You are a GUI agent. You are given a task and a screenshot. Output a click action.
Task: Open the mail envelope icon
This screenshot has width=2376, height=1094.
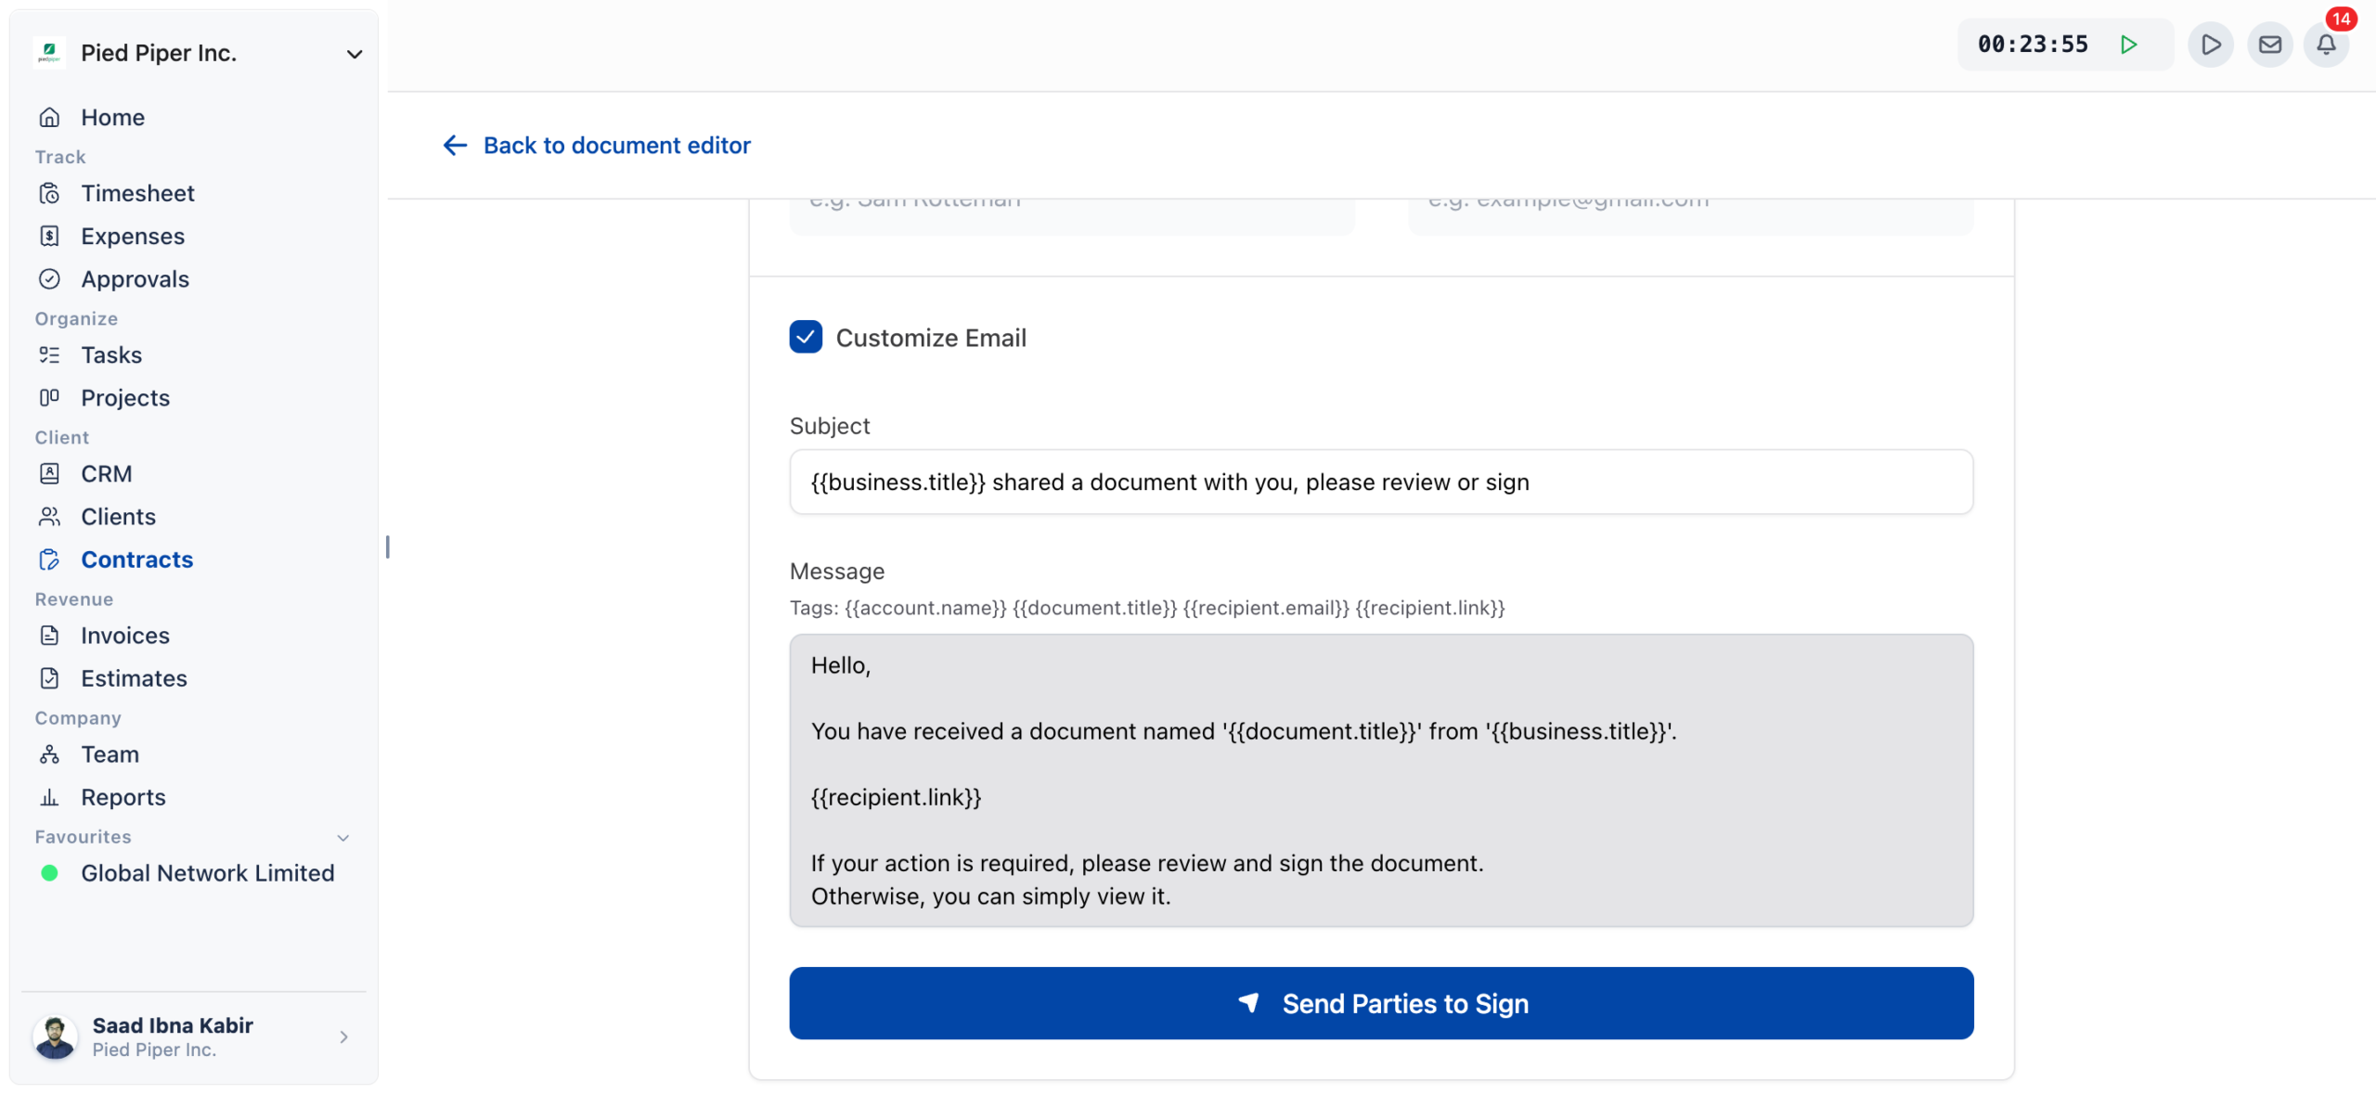2269,44
